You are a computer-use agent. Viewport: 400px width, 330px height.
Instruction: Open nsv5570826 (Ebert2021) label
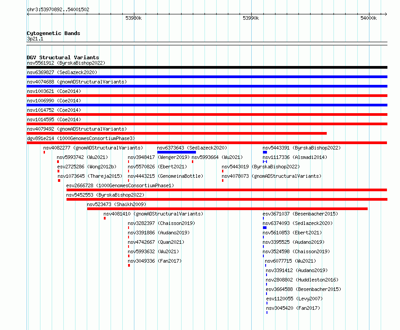tap(157, 167)
